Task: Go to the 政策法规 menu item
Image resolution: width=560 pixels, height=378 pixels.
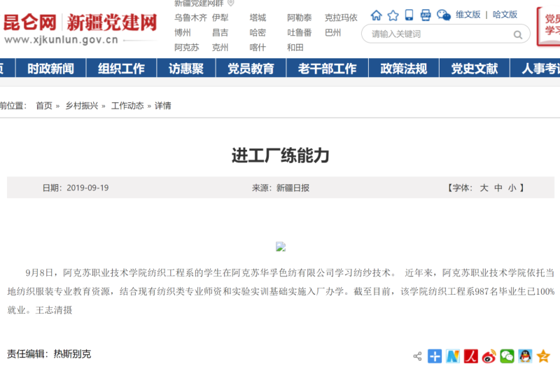Action: 403,69
